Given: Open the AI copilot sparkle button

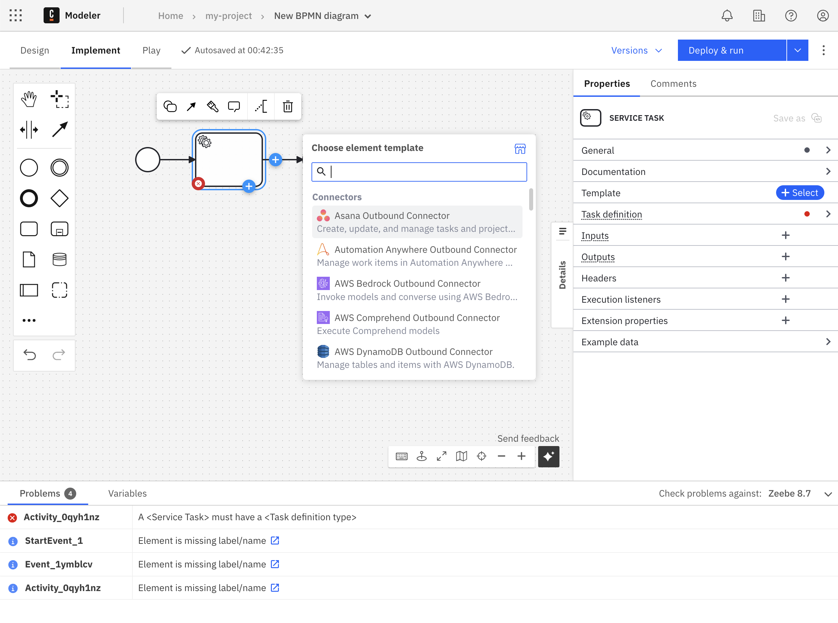Looking at the screenshot, I should point(548,456).
